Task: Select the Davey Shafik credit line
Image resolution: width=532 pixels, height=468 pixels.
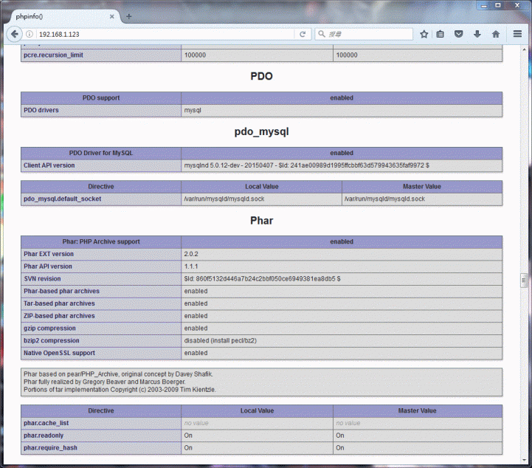Action: (118, 374)
